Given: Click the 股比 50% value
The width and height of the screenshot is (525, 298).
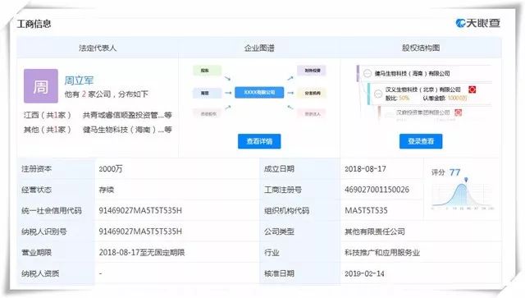Looking at the screenshot, I should tap(404, 98).
